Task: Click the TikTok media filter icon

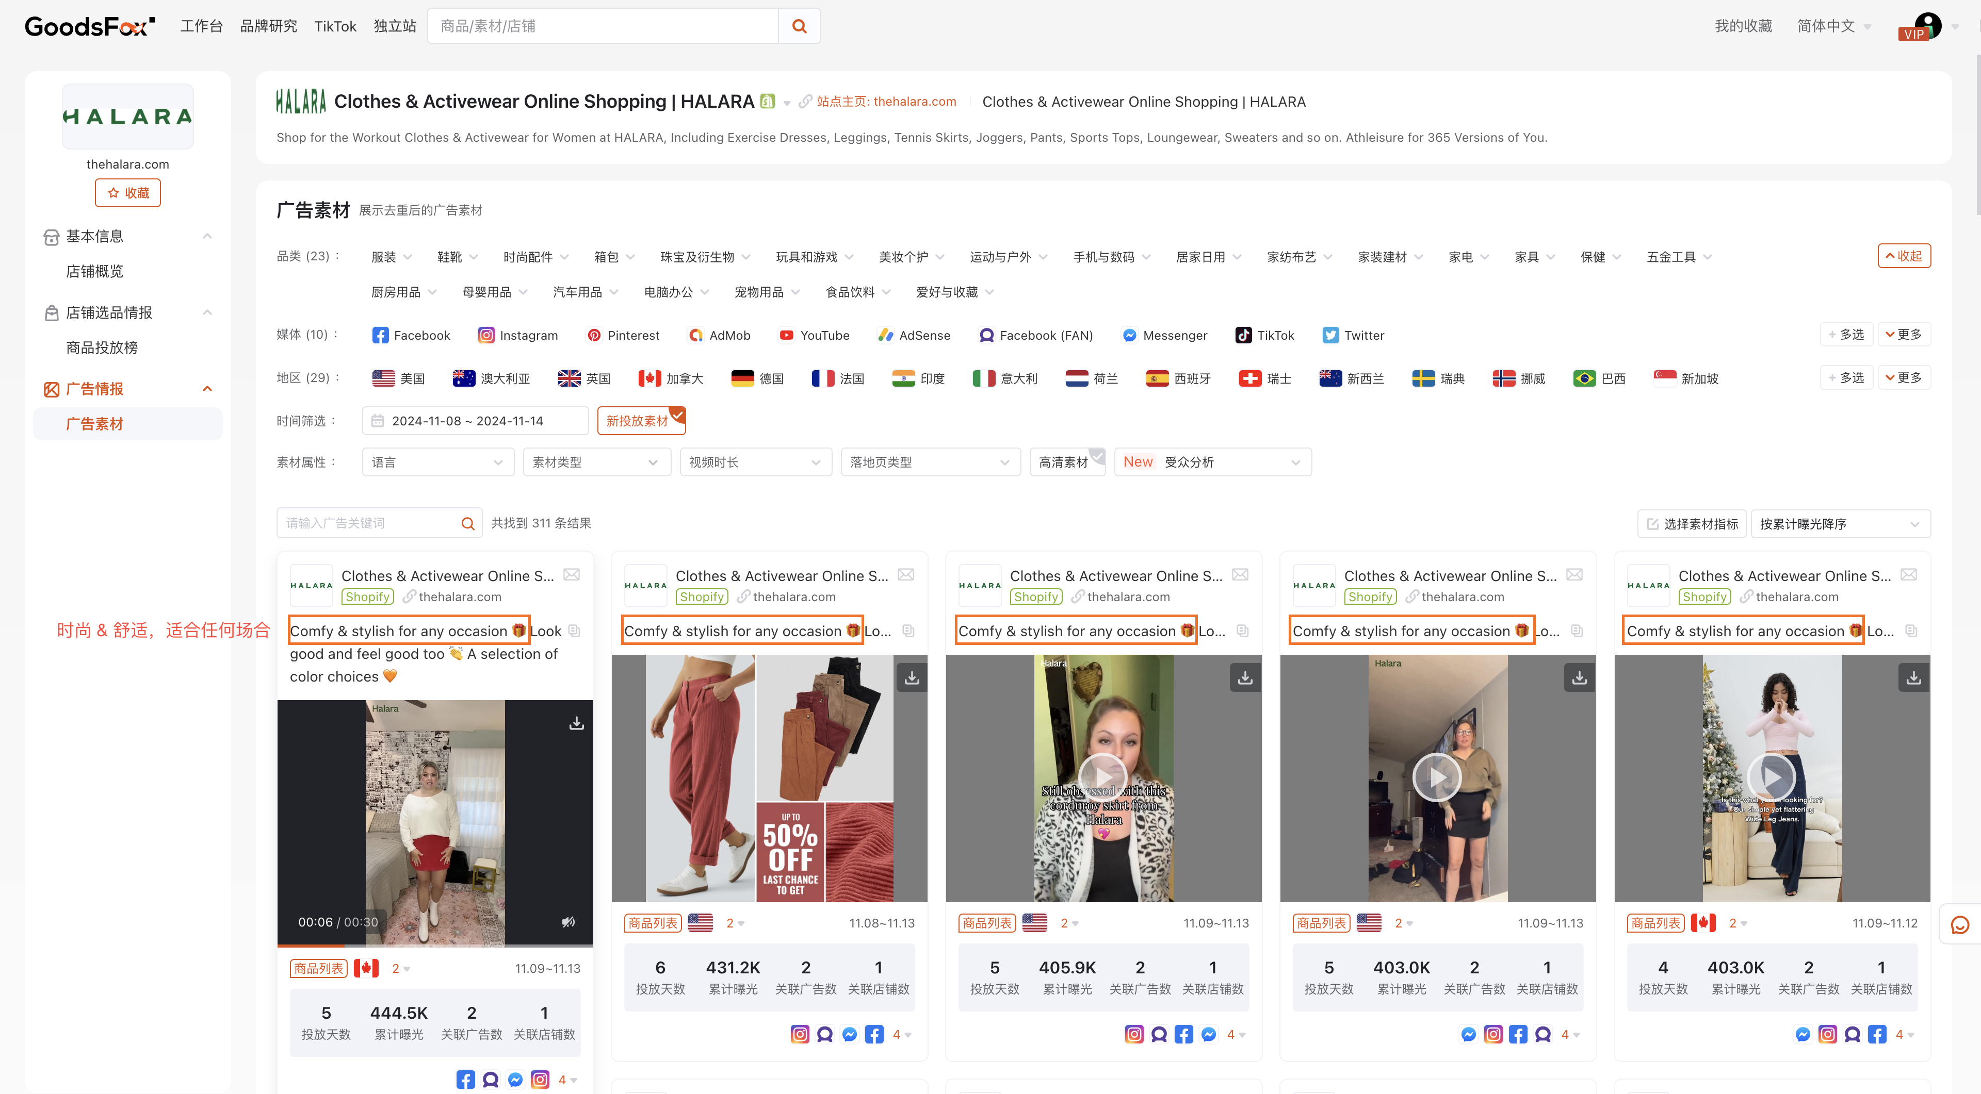Action: coord(1241,336)
